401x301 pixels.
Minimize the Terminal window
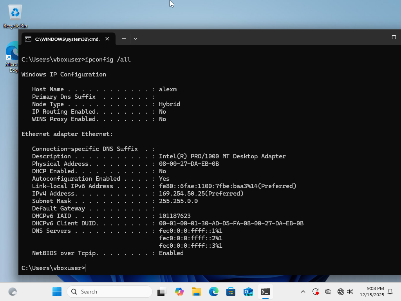click(376, 37)
